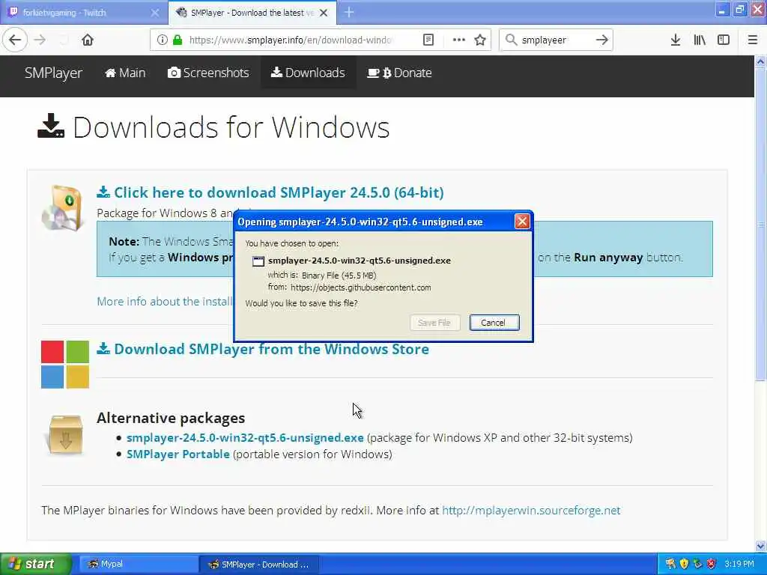Close the forkiehgaming Twitch tab
This screenshot has height=575, width=767.
click(x=154, y=13)
